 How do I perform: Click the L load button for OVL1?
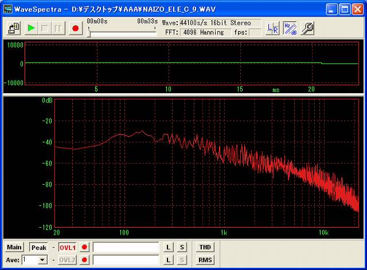tap(168, 247)
